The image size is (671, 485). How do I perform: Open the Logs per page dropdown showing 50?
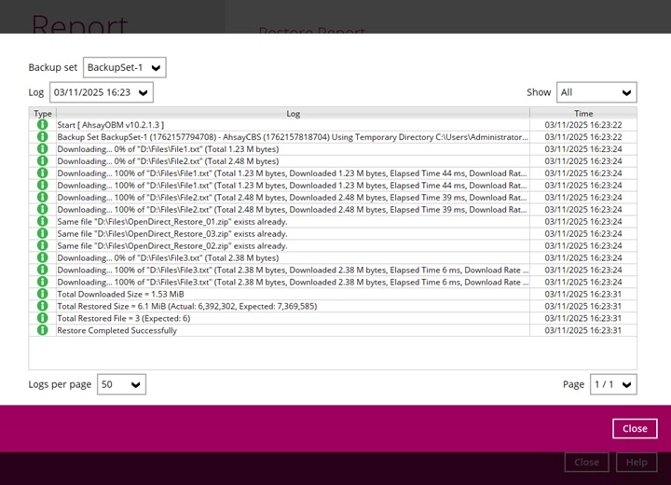click(121, 384)
